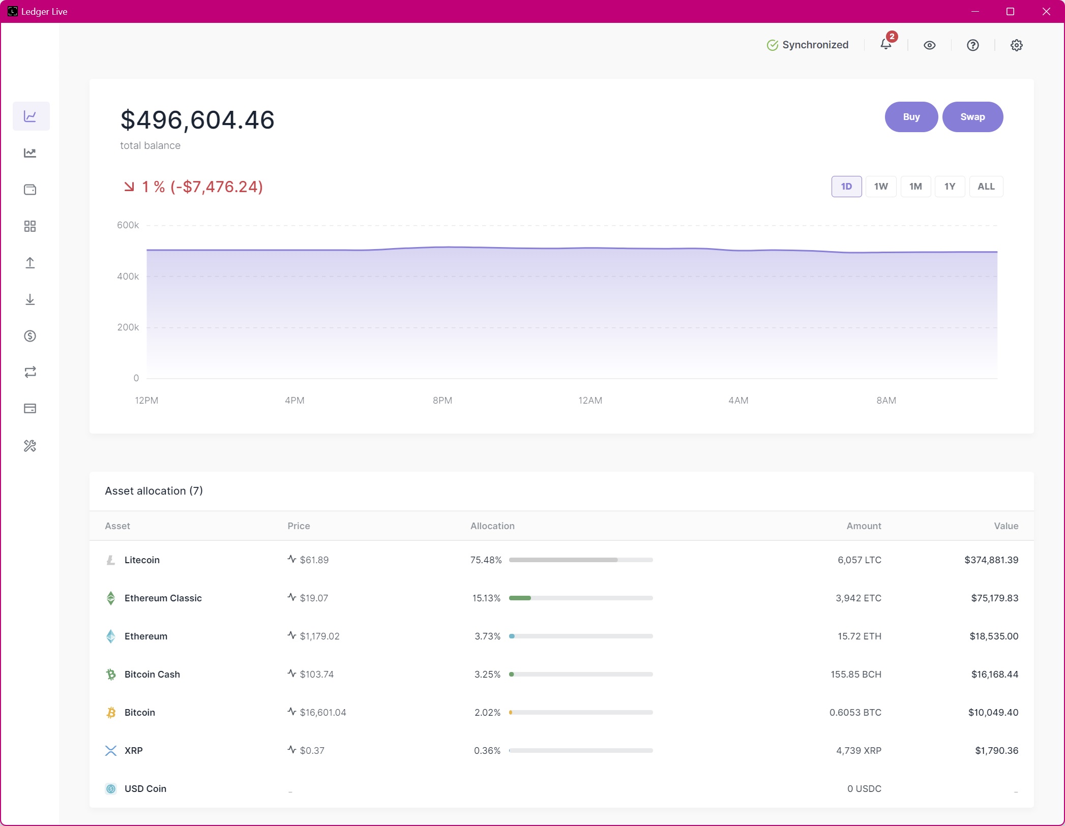Screen dimensions: 1065x826
Task: Select the 1M time range
Action: click(x=916, y=187)
